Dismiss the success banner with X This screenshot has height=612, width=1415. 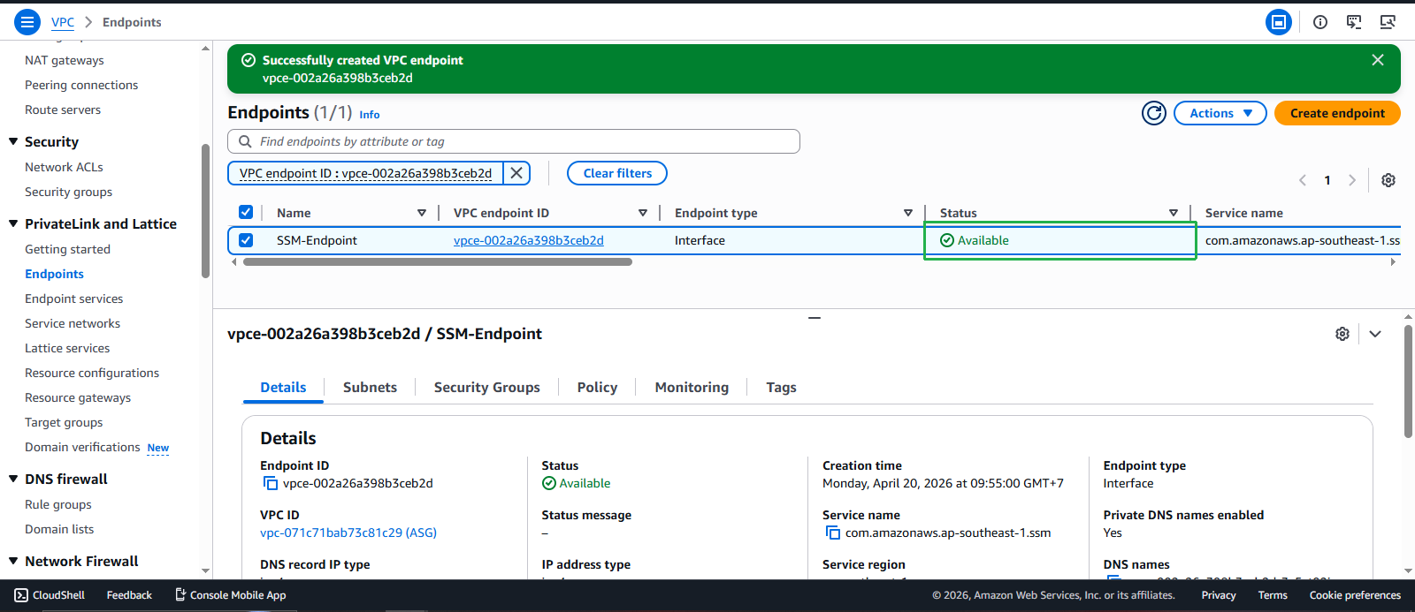point(1378,60)
